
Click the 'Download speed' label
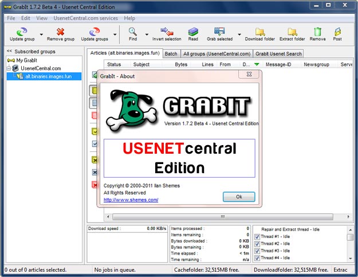click(104, 229)
